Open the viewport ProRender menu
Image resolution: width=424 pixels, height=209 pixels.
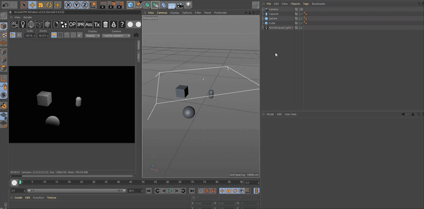220,13
